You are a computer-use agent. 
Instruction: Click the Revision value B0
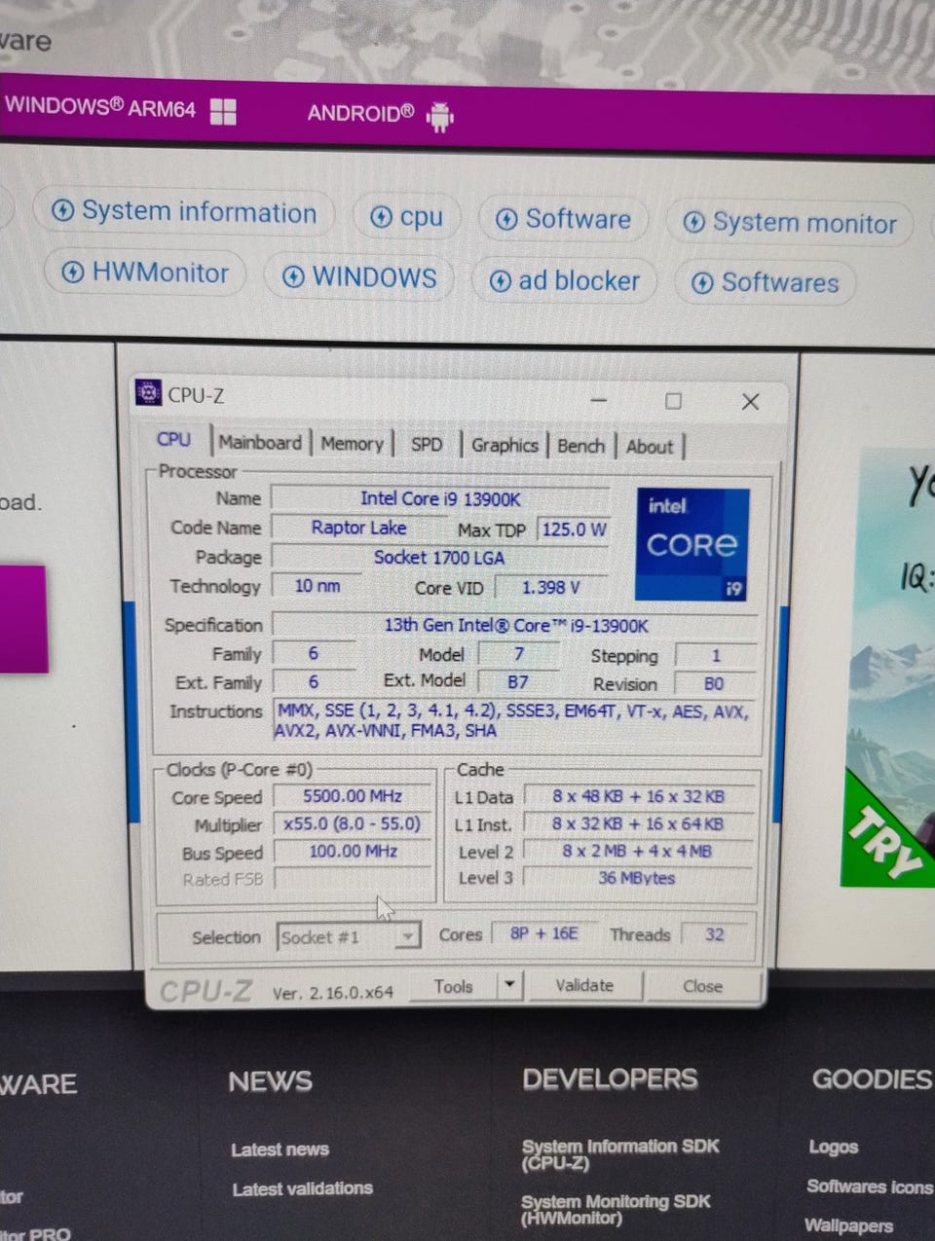tap(714, 683)
